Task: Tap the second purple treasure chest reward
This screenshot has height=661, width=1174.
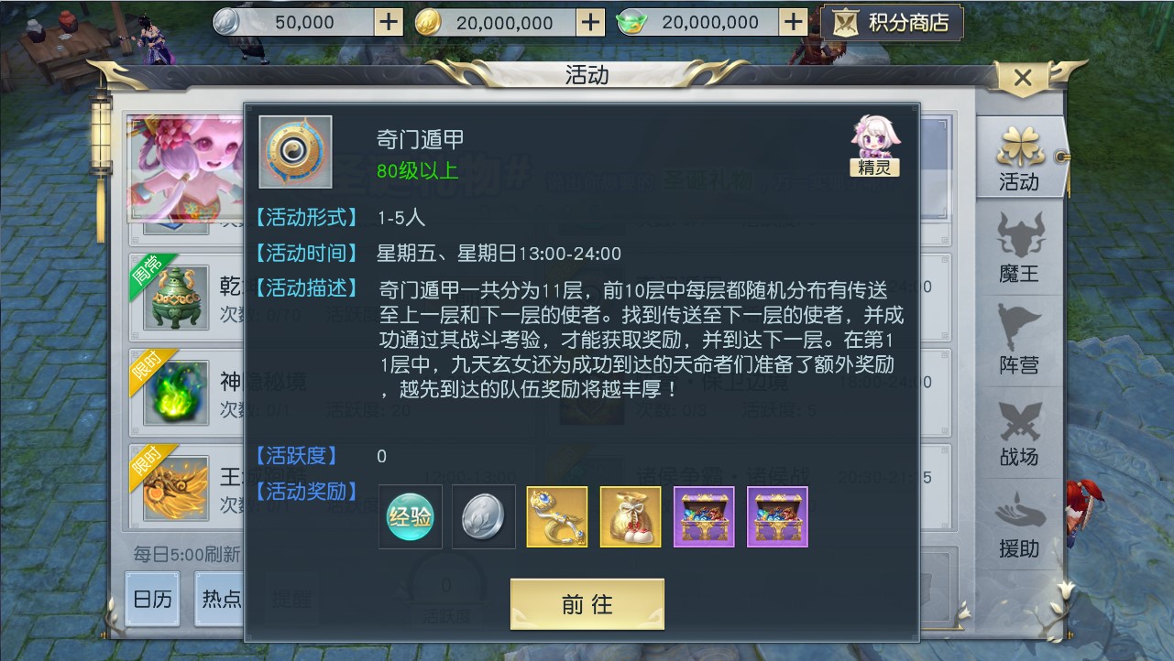Action: point(777,517)
